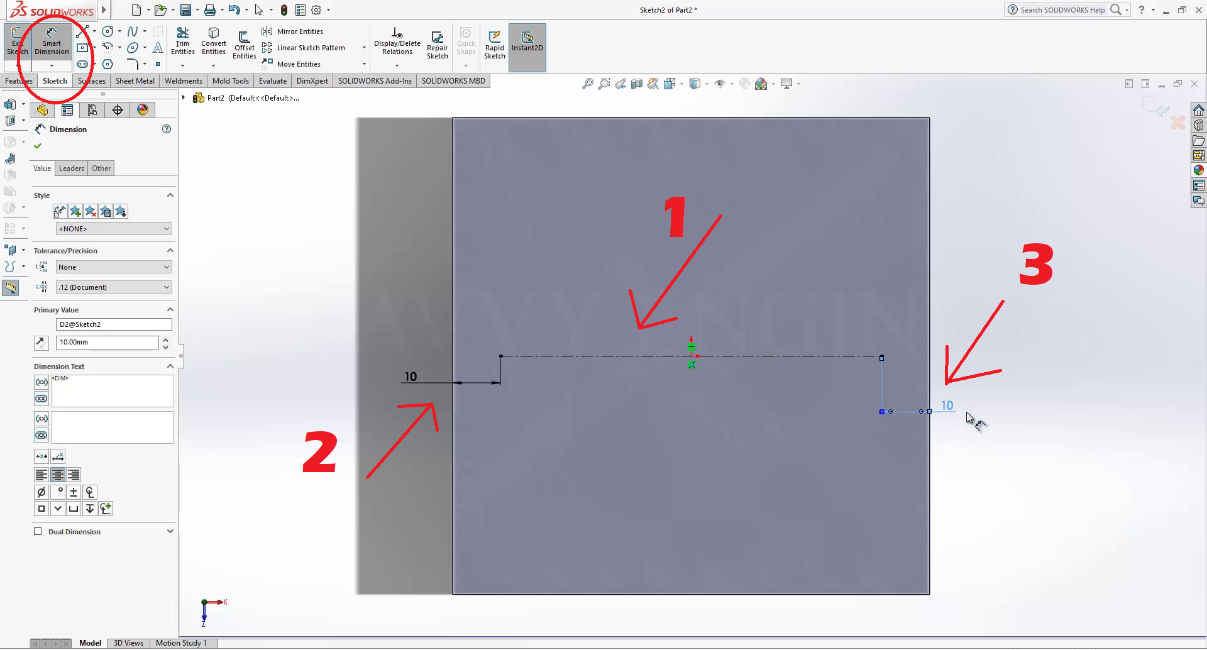The image size is (1207, 650).
Task: Confirm dimension with green checkmark
Action: (38, 146)
